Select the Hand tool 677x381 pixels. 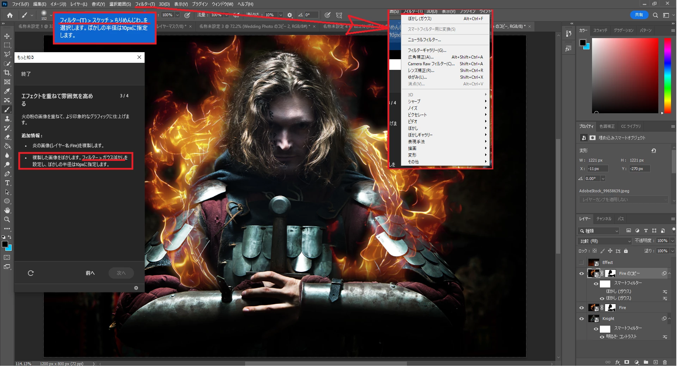pyautogui.click(x=7, y=210)
